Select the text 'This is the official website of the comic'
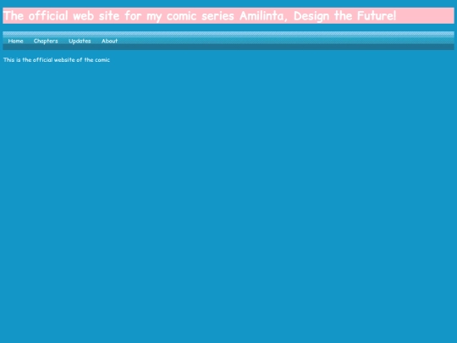This screenshot has height=343, width=457. (x=57, y=60)
